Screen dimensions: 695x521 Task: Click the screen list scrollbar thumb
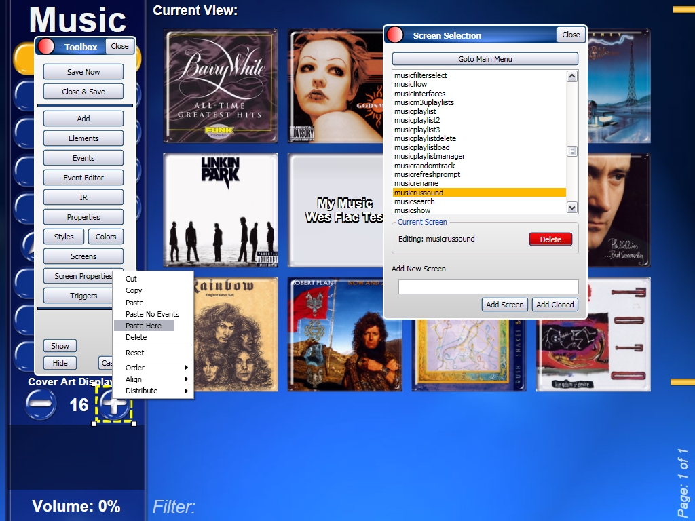[x=572, y=151]
